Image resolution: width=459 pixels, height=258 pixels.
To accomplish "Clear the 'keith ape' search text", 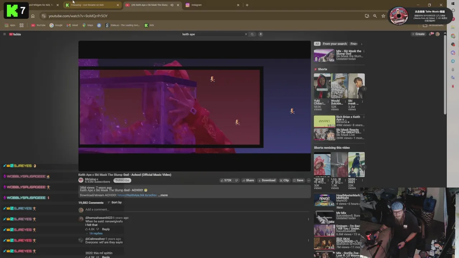I will click(x=246, y=34).
